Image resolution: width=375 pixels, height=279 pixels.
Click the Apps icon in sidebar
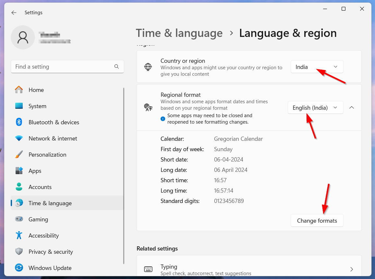(x=19, y=171)
